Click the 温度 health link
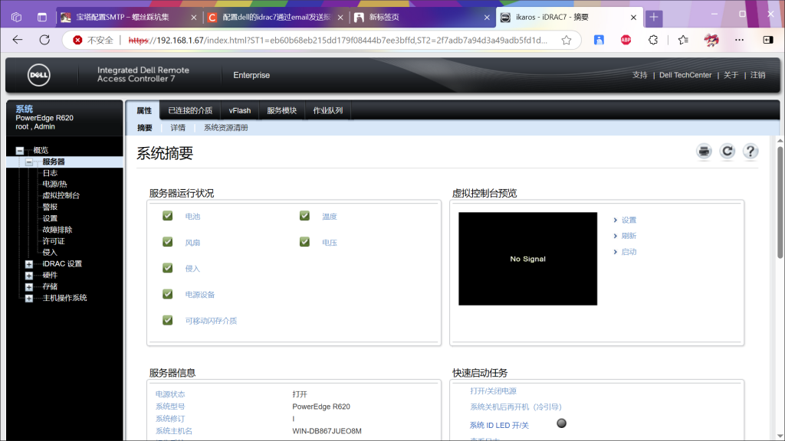The height and width of the screenshot is (441, 785). coord(330,217)
